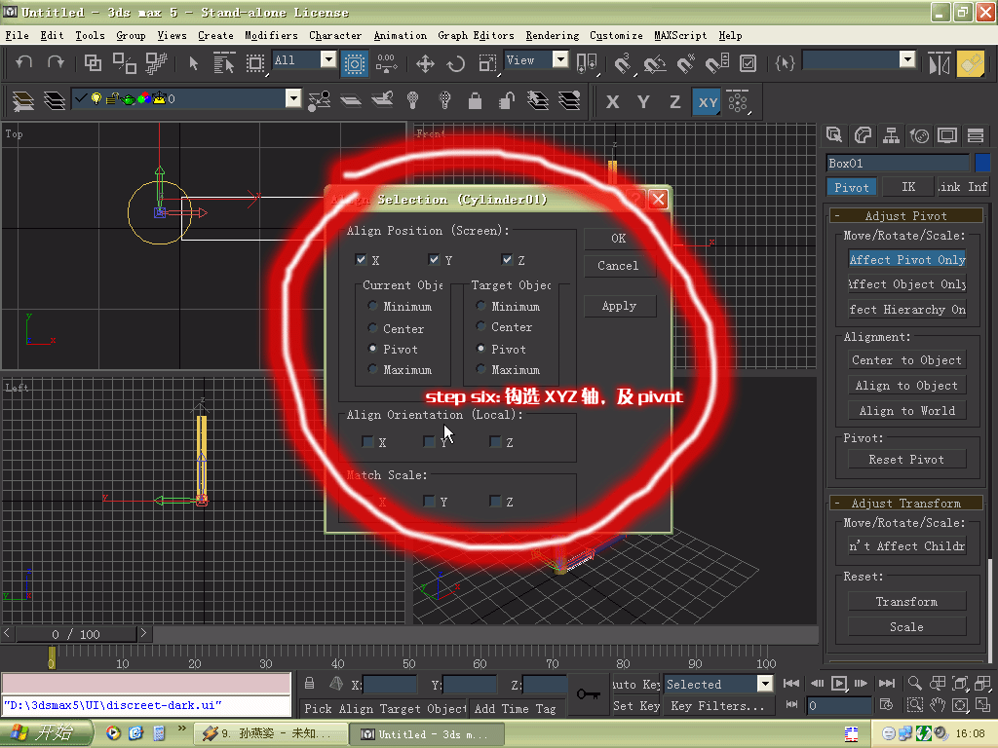998x748 pixels.
Task: Open the Create command panel tab
Action: [834, 134]
